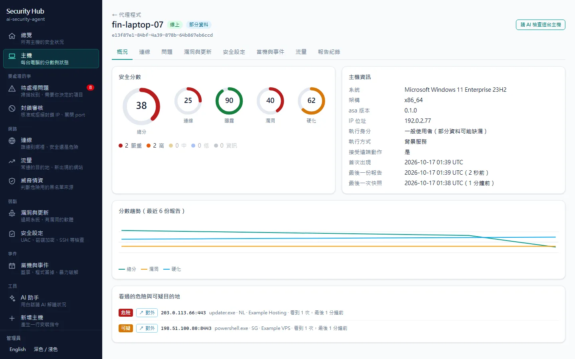Viewport: 575px width, 359px height.
Task: Open the 問題 tab
Action: pos(167,52)
